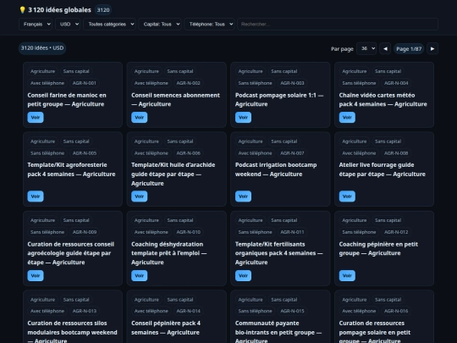
Task: Open the Capital: Tous filter
Action: point(160,25)
